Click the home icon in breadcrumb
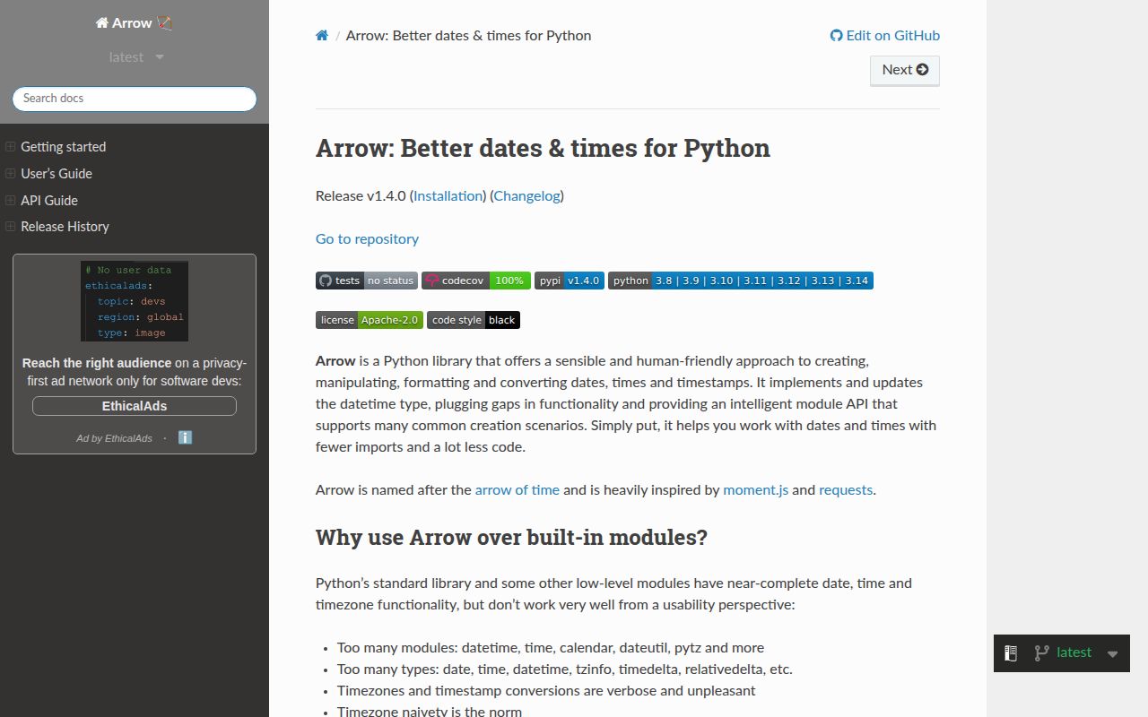Viewport: 1148px width, 717px height. click(322, 36)
